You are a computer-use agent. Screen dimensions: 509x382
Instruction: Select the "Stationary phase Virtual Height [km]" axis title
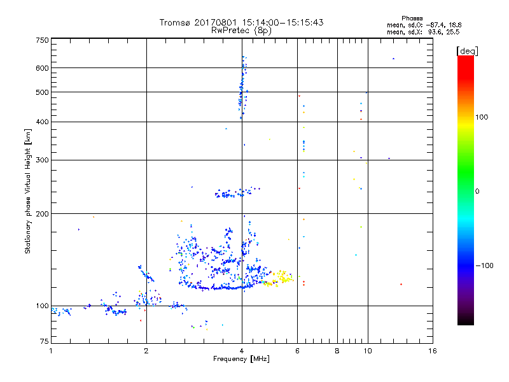click(28, 191)
